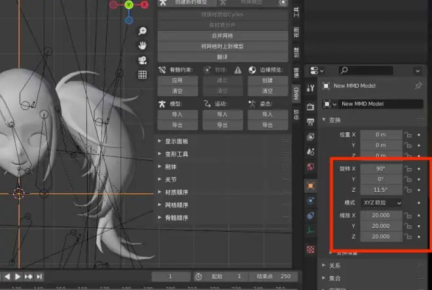Open the properties options dropdown arrow

(x=418, y=71)
